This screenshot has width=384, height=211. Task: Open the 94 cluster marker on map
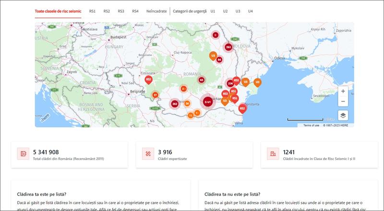[x=219, y=59]
